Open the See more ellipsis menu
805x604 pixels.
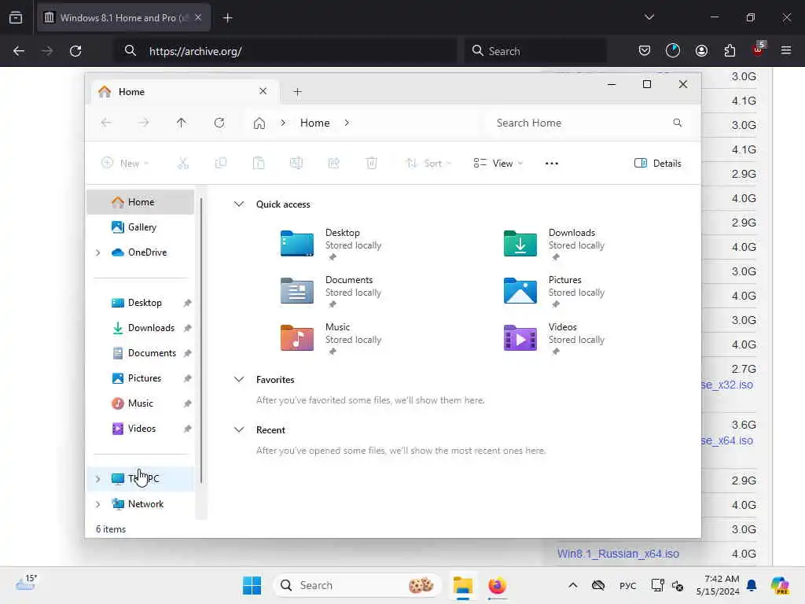coord(551,164)
